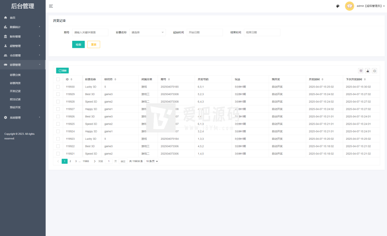Collapse the 彩票管理 sidebar menu
Screen dimensions: 387x236
(x=23, y=65)
